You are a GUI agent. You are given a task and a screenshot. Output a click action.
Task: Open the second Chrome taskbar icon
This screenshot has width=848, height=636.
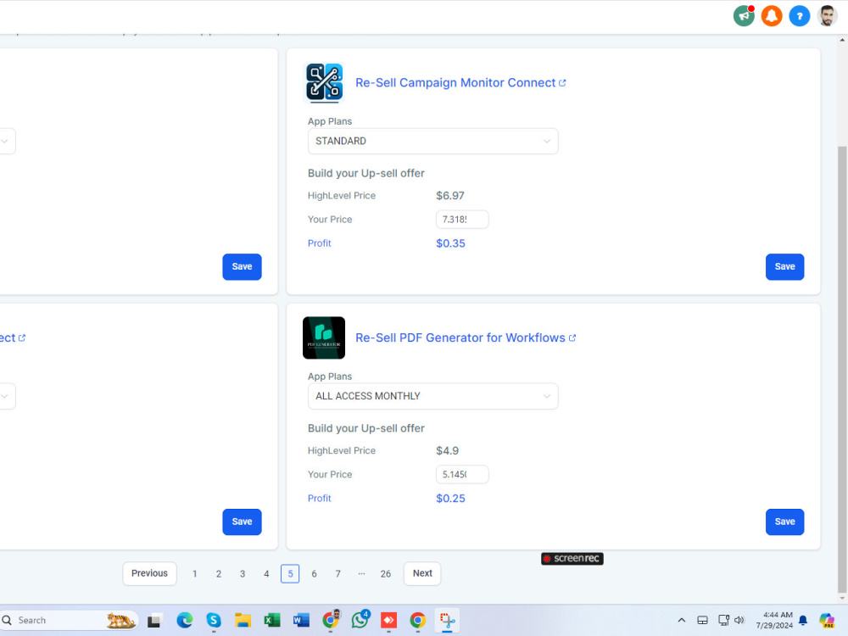pos(417,621)
